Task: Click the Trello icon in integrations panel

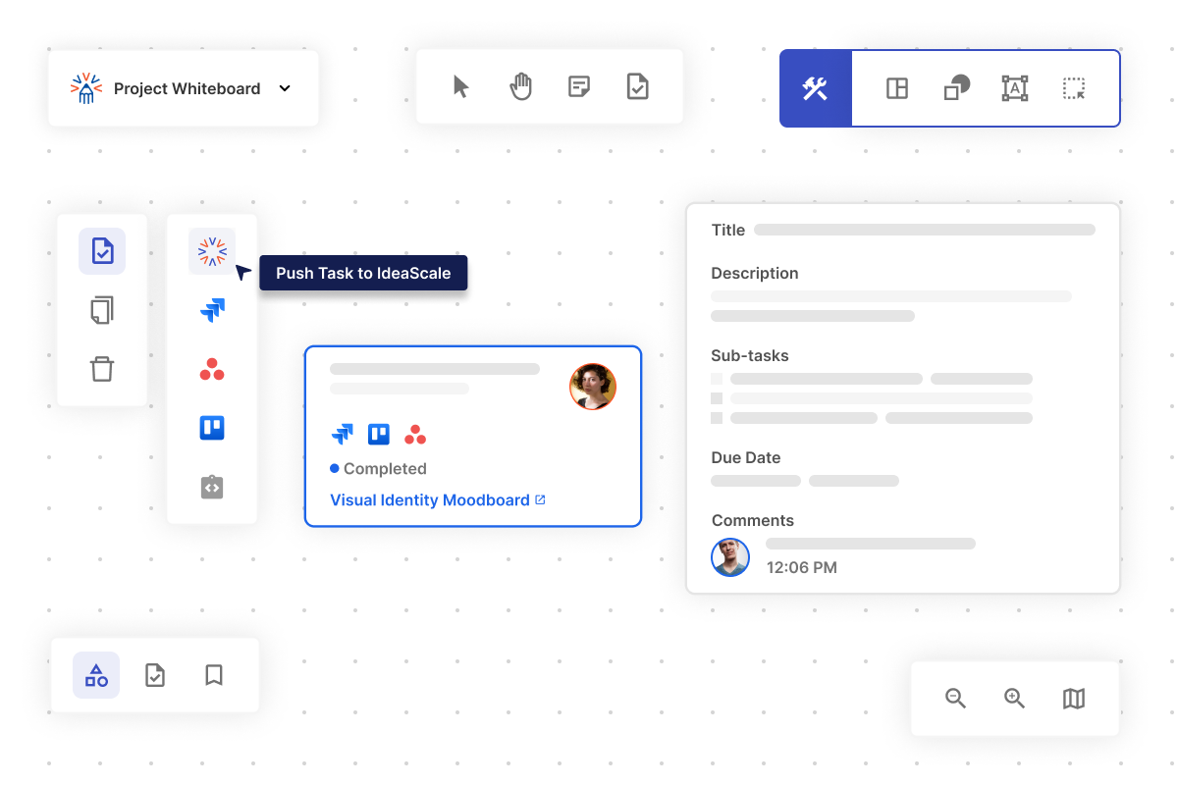Action: click(212, 428)
